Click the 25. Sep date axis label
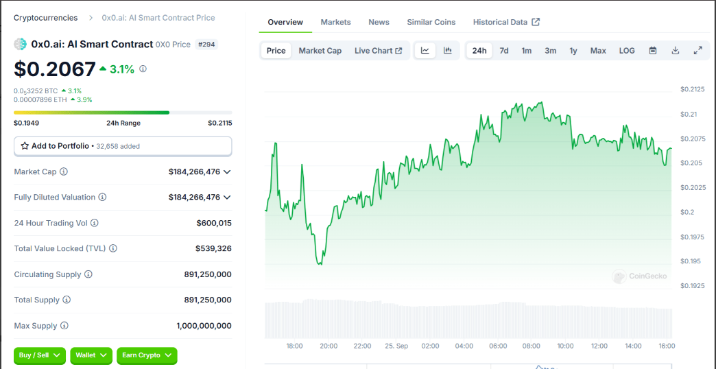This screenshot has height=369, width=716. pos(396,346)
